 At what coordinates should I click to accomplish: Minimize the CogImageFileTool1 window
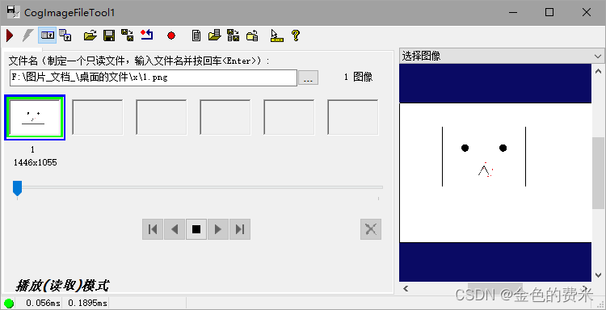coord(513,12)
